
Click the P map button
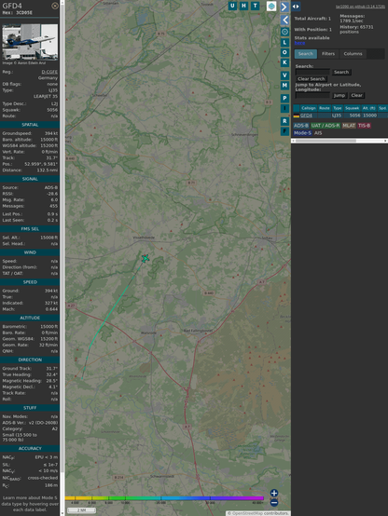point(284,98)
